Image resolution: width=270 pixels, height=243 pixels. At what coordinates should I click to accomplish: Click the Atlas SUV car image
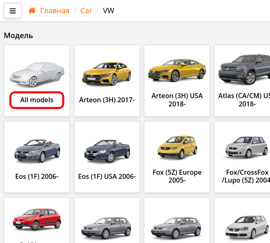(x=244, y=69)
